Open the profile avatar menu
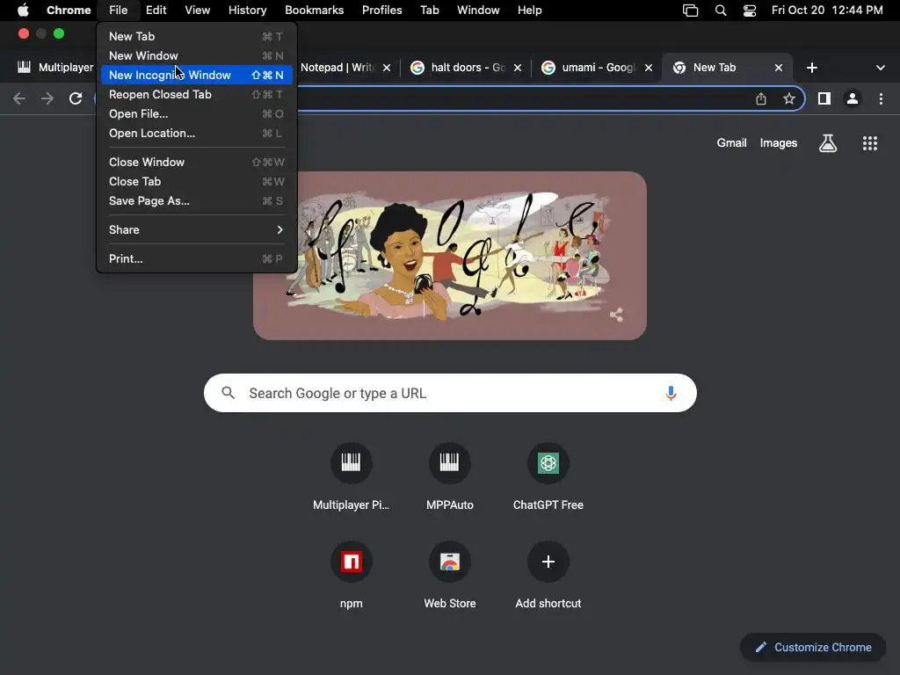The height and width of the screenshot is (675, 900). pyautogui.click(x=853, y=98)
